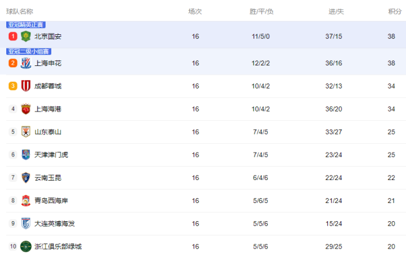Click the 进/失 column header

(336, 11)
